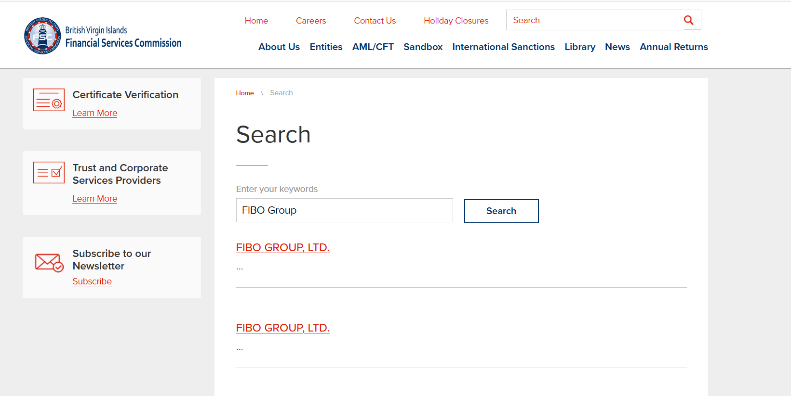Screen dimensions: 791x396
Task: Open the first FIBO GROUP, LTD. result
Action: coord(283,247)
